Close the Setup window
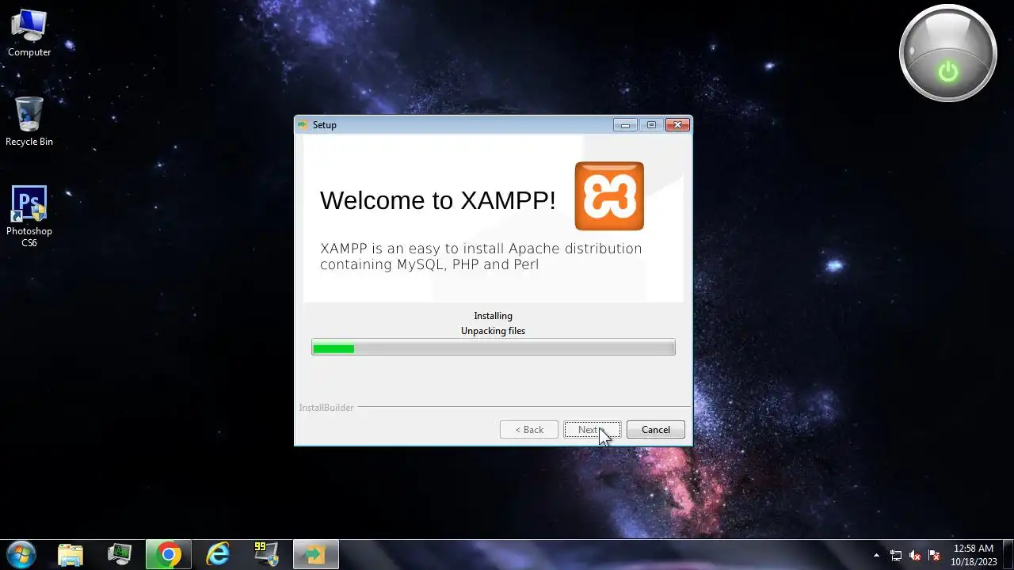Viewport: 1014px width, 570px height. [677, 125]
